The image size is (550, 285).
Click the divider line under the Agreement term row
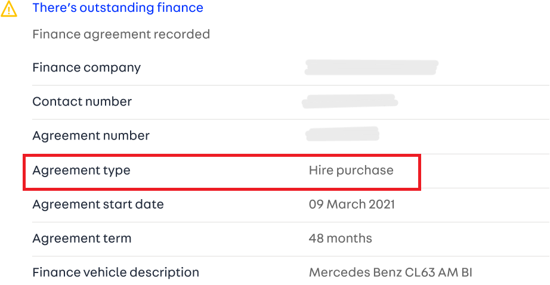pos(286,256)
